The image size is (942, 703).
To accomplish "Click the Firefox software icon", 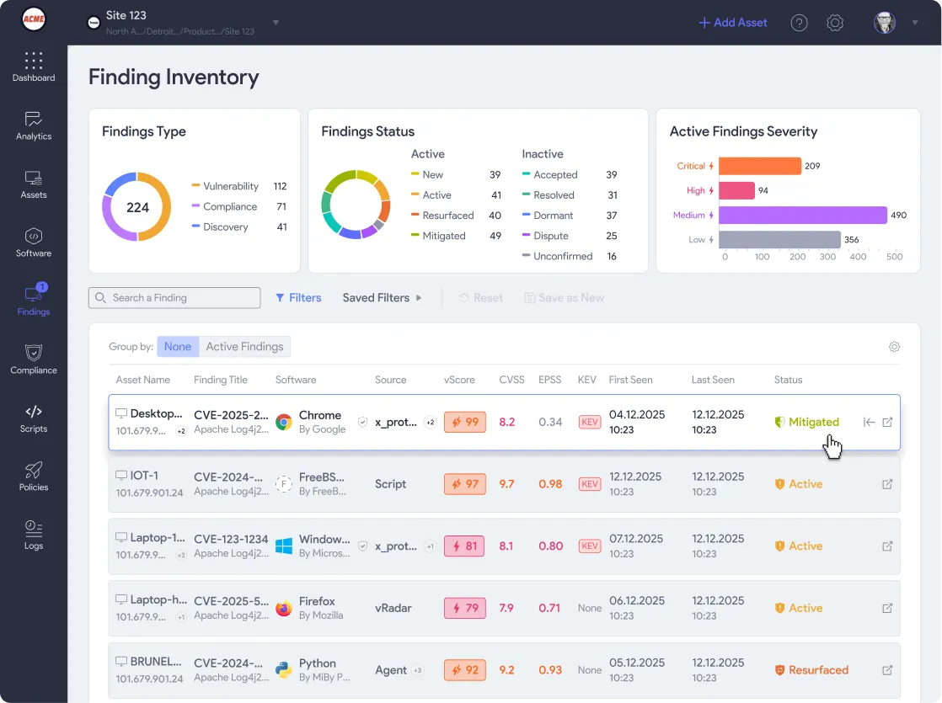I will pyautogui.click(x=284, y=608).
